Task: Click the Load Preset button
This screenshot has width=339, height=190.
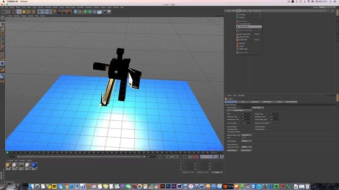Action: (232, 150)
